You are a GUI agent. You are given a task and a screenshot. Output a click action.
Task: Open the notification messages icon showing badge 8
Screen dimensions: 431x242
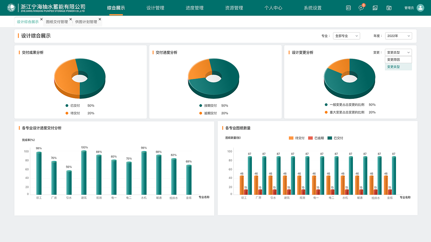361,7
